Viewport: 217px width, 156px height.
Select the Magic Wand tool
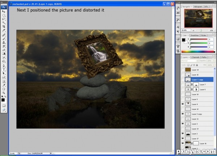point(4,23)
